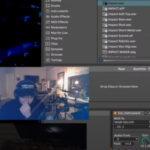This screenshot has height=150, width=150.
Task: Expand the Ch. 1 channel dropdown
Action: pos(132,127)
